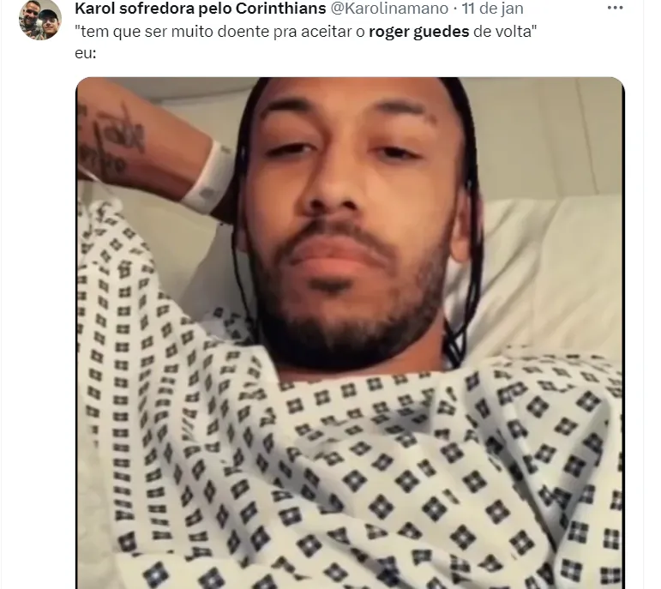661x589 pixels.
Task: Click the @Karolinamano handle
Action: click(389, 8)
